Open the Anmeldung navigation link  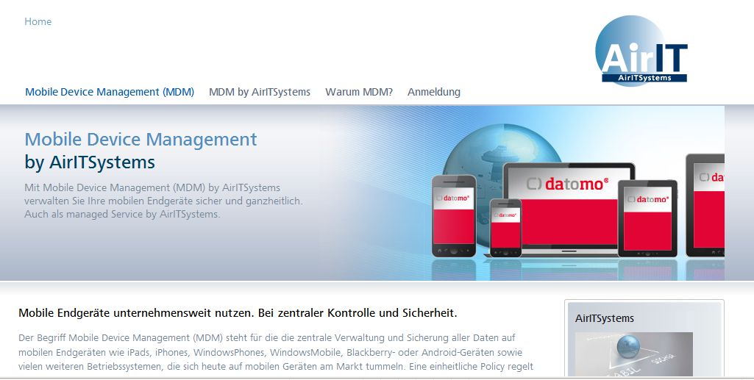pos(434,92)
